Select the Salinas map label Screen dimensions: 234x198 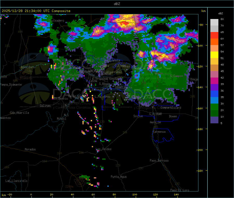[45, 106]
